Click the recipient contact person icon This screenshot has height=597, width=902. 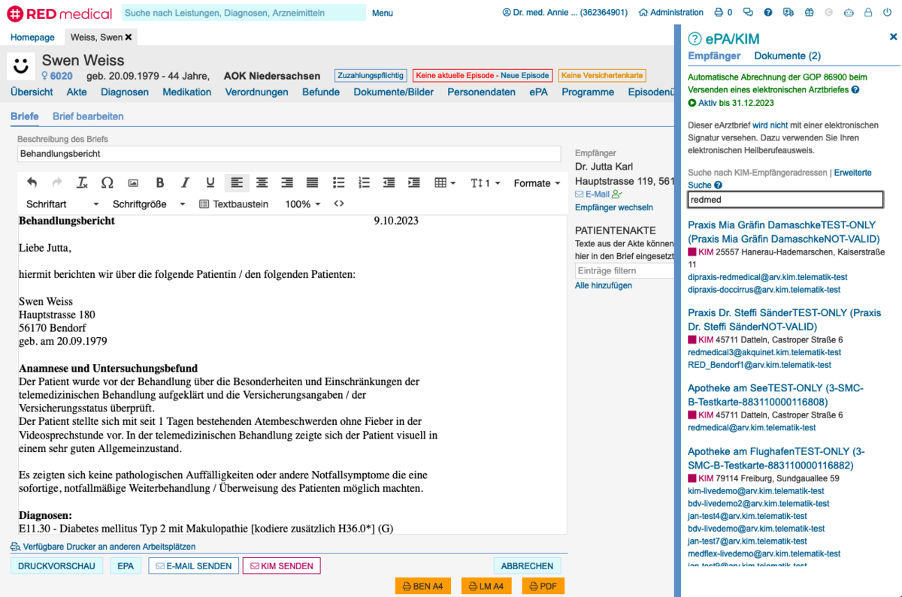(x=618, y=194)
